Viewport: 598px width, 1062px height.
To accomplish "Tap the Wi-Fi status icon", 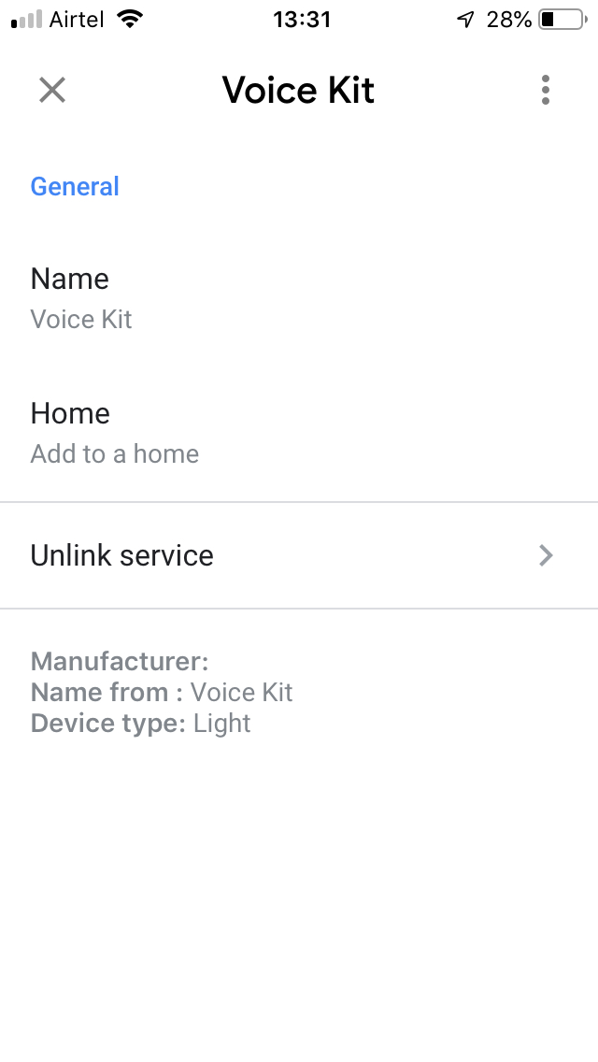I will pos(130,20).
